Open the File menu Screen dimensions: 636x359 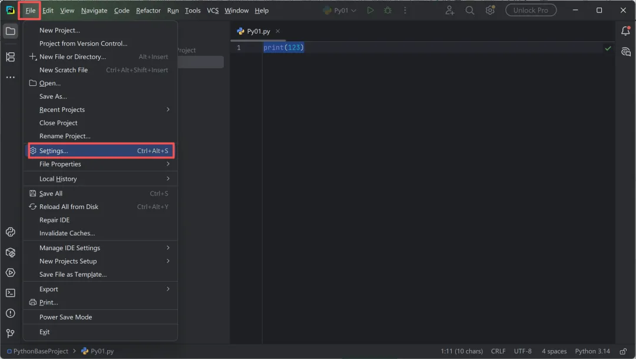[x=31, y=11]
